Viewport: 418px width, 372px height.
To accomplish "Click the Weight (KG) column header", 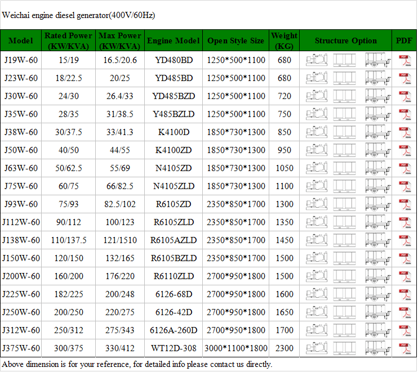I will [x=284, y=41].
